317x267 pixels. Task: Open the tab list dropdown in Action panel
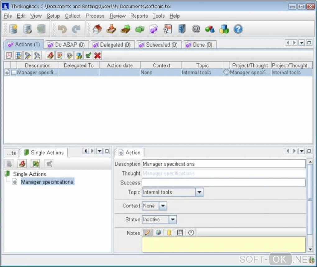301,151
